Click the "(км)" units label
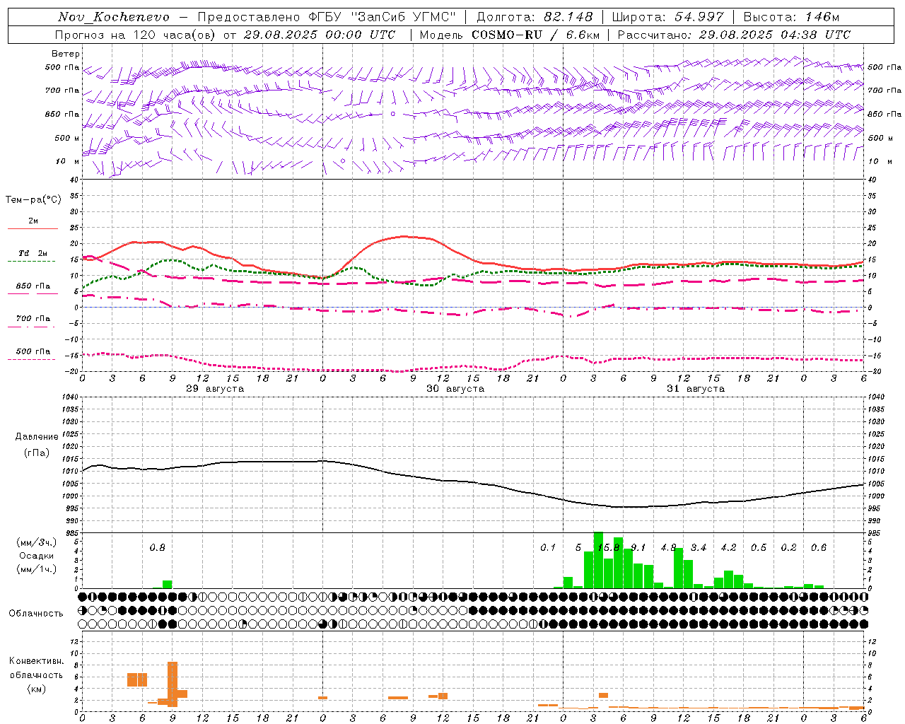 [x=36, y=689]
